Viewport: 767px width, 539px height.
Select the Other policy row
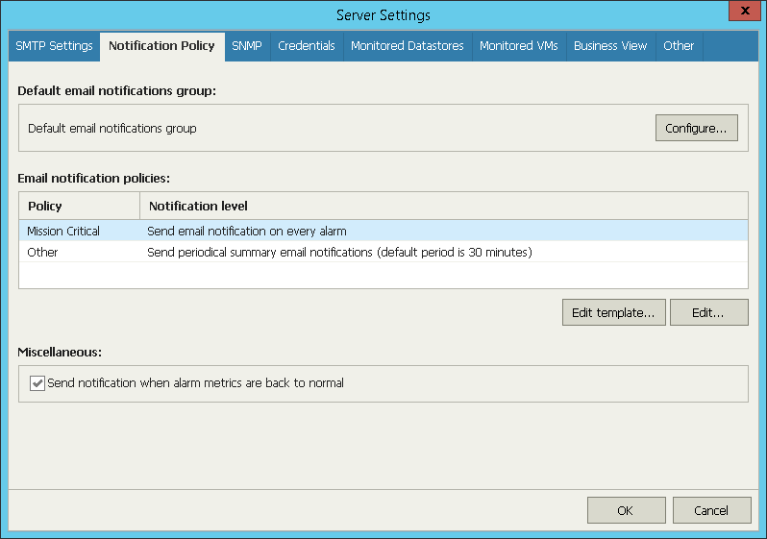pyautogui.click(x=42, y=253)
